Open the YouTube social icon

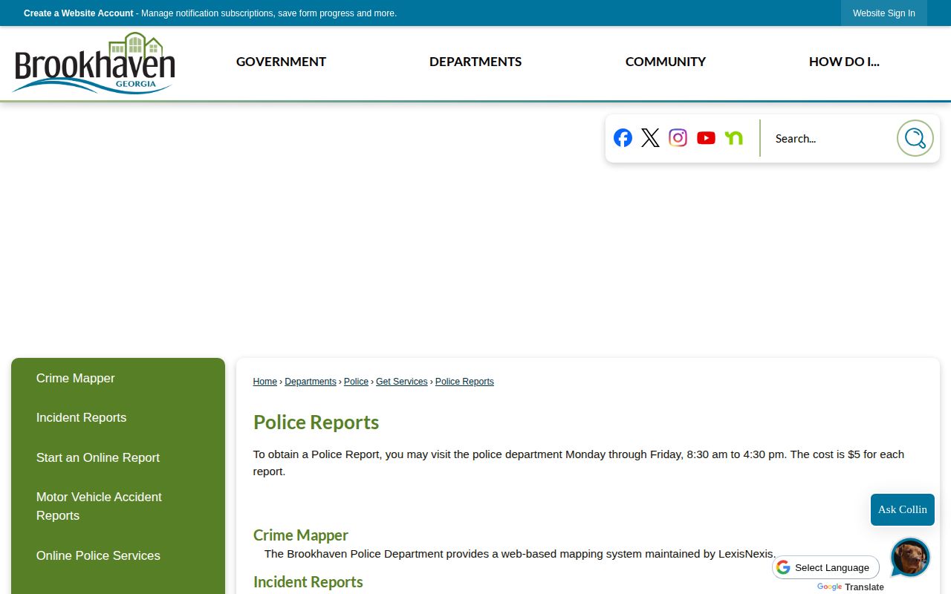[x=706, y=137]
